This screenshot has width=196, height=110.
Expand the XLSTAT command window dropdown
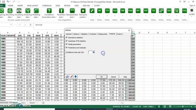tap(192, 17)
